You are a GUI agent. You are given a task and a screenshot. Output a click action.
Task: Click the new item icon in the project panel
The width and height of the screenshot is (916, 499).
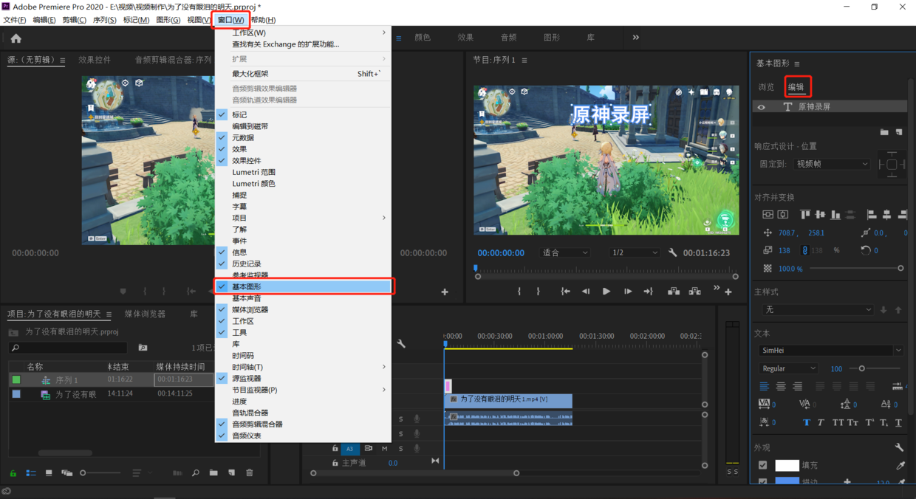pos(231,473)
